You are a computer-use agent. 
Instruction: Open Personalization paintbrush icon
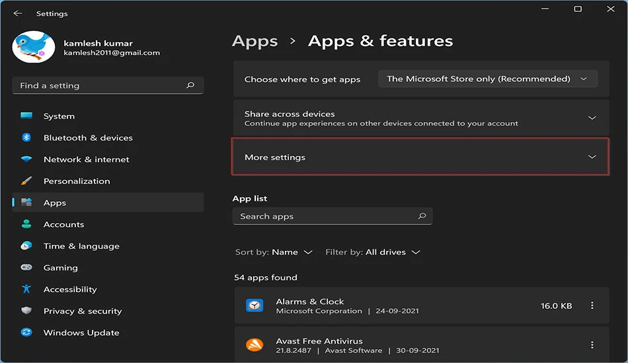(26, 181)
